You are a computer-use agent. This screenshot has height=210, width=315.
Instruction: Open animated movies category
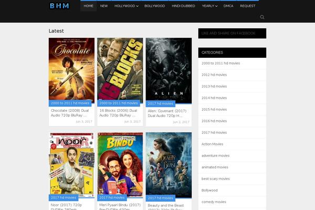tap(215, 167)
